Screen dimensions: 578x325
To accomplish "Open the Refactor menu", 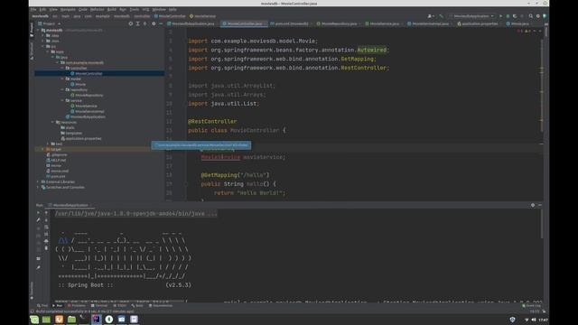I will [98, 9].
